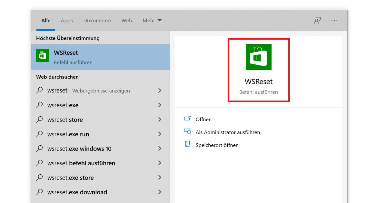387x203 pixels.
Task: Open the Apps search tab
Action: click(x=67, y=20)
